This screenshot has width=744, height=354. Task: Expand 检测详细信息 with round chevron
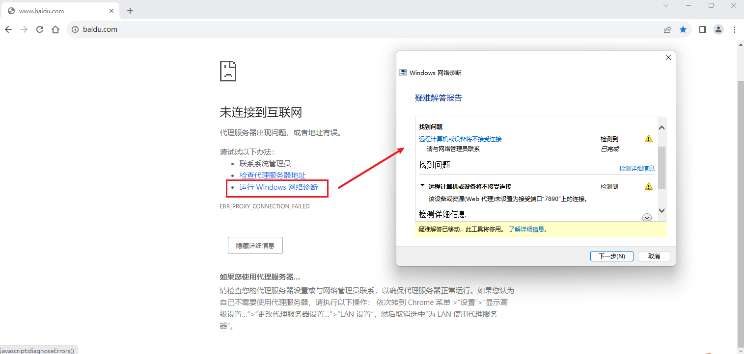647,217
